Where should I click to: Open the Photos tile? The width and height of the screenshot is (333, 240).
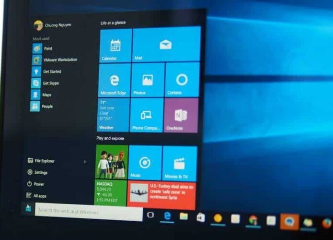[x=148, y=80]
